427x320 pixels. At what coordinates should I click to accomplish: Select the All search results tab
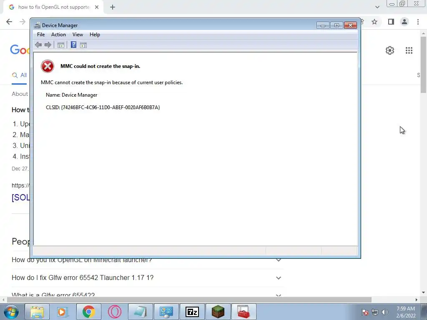(x=19, y=75)
